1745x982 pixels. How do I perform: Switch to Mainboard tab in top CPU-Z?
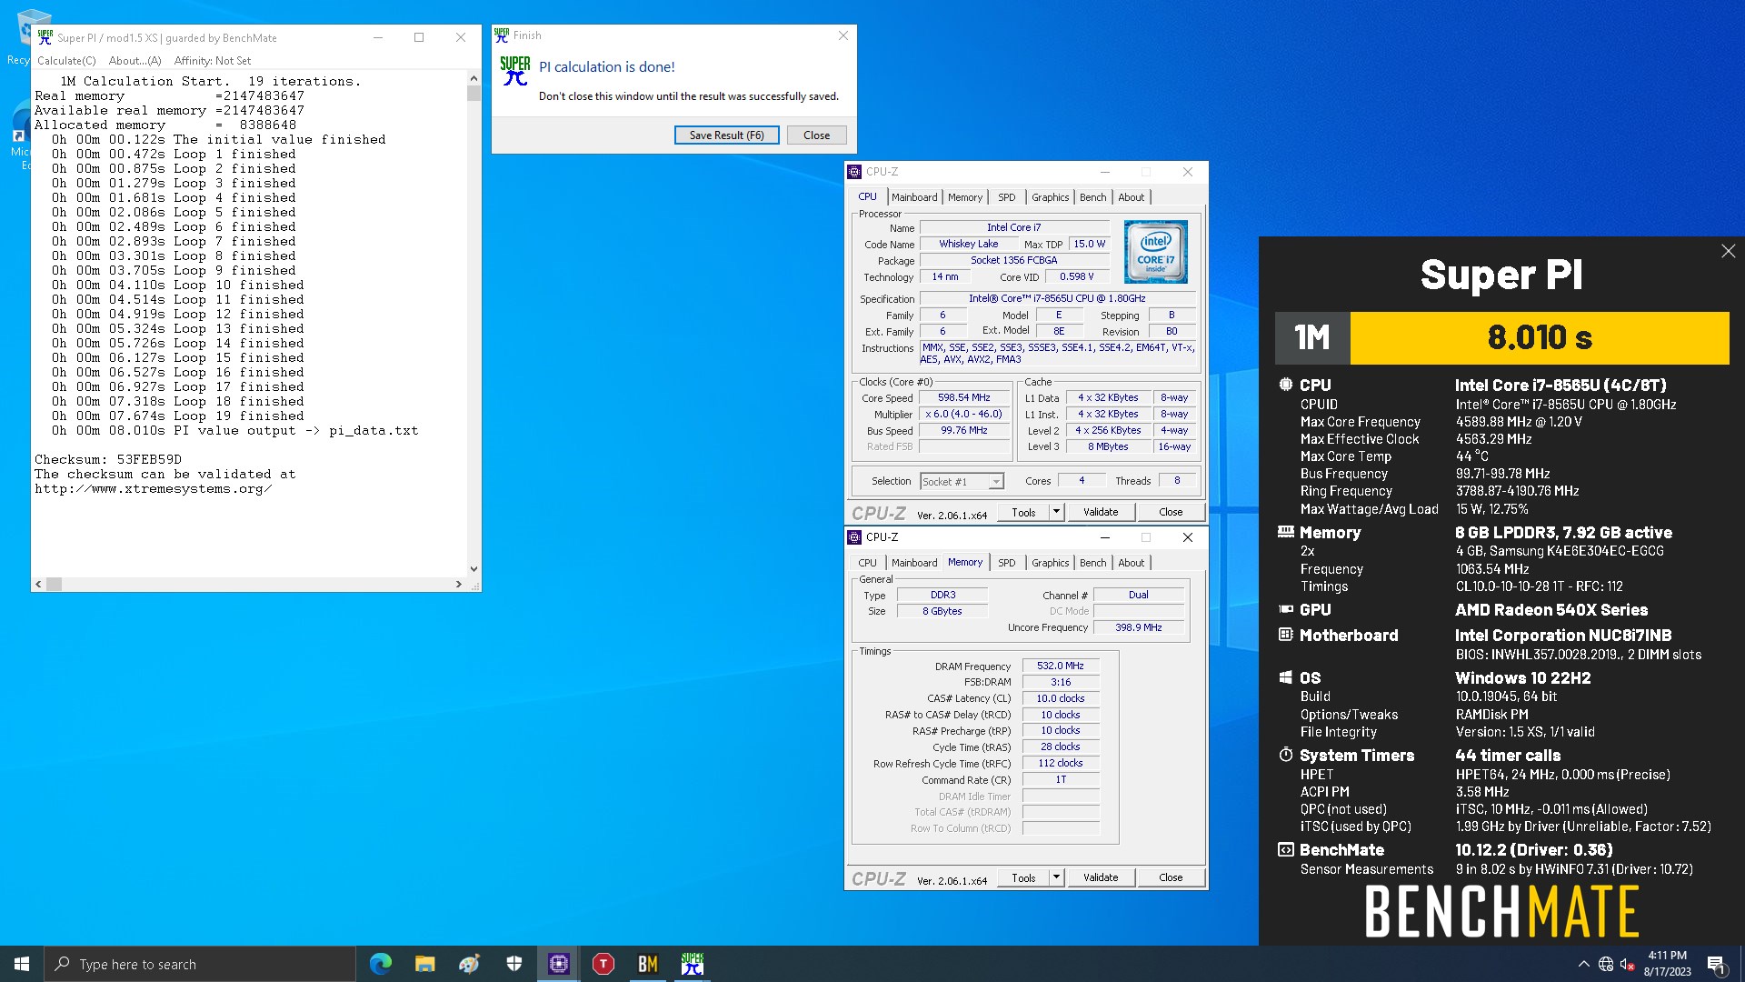(x=913, y=197)
